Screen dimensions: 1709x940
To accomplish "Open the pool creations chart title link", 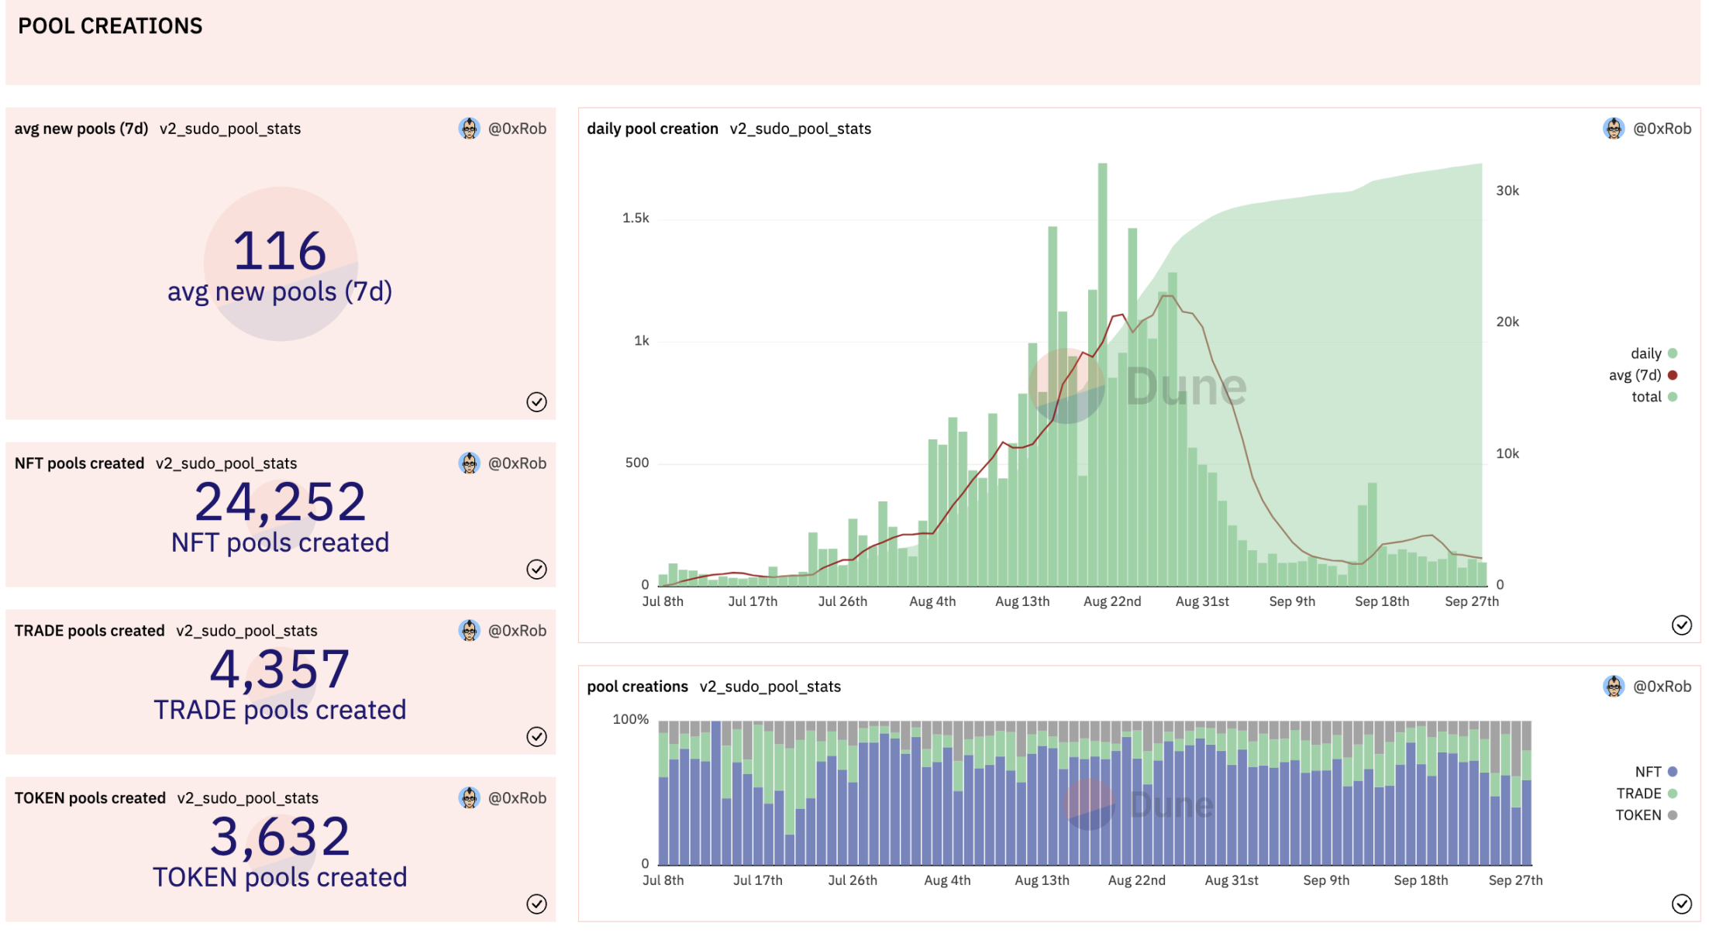I will tap(637, 687).
